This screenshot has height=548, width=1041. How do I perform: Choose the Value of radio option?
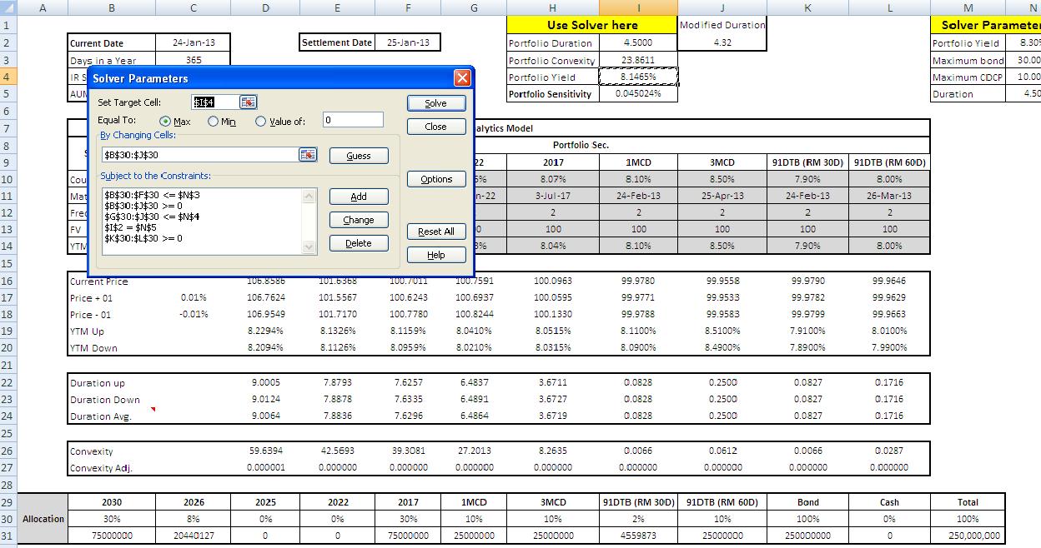[x=261, y=122]
